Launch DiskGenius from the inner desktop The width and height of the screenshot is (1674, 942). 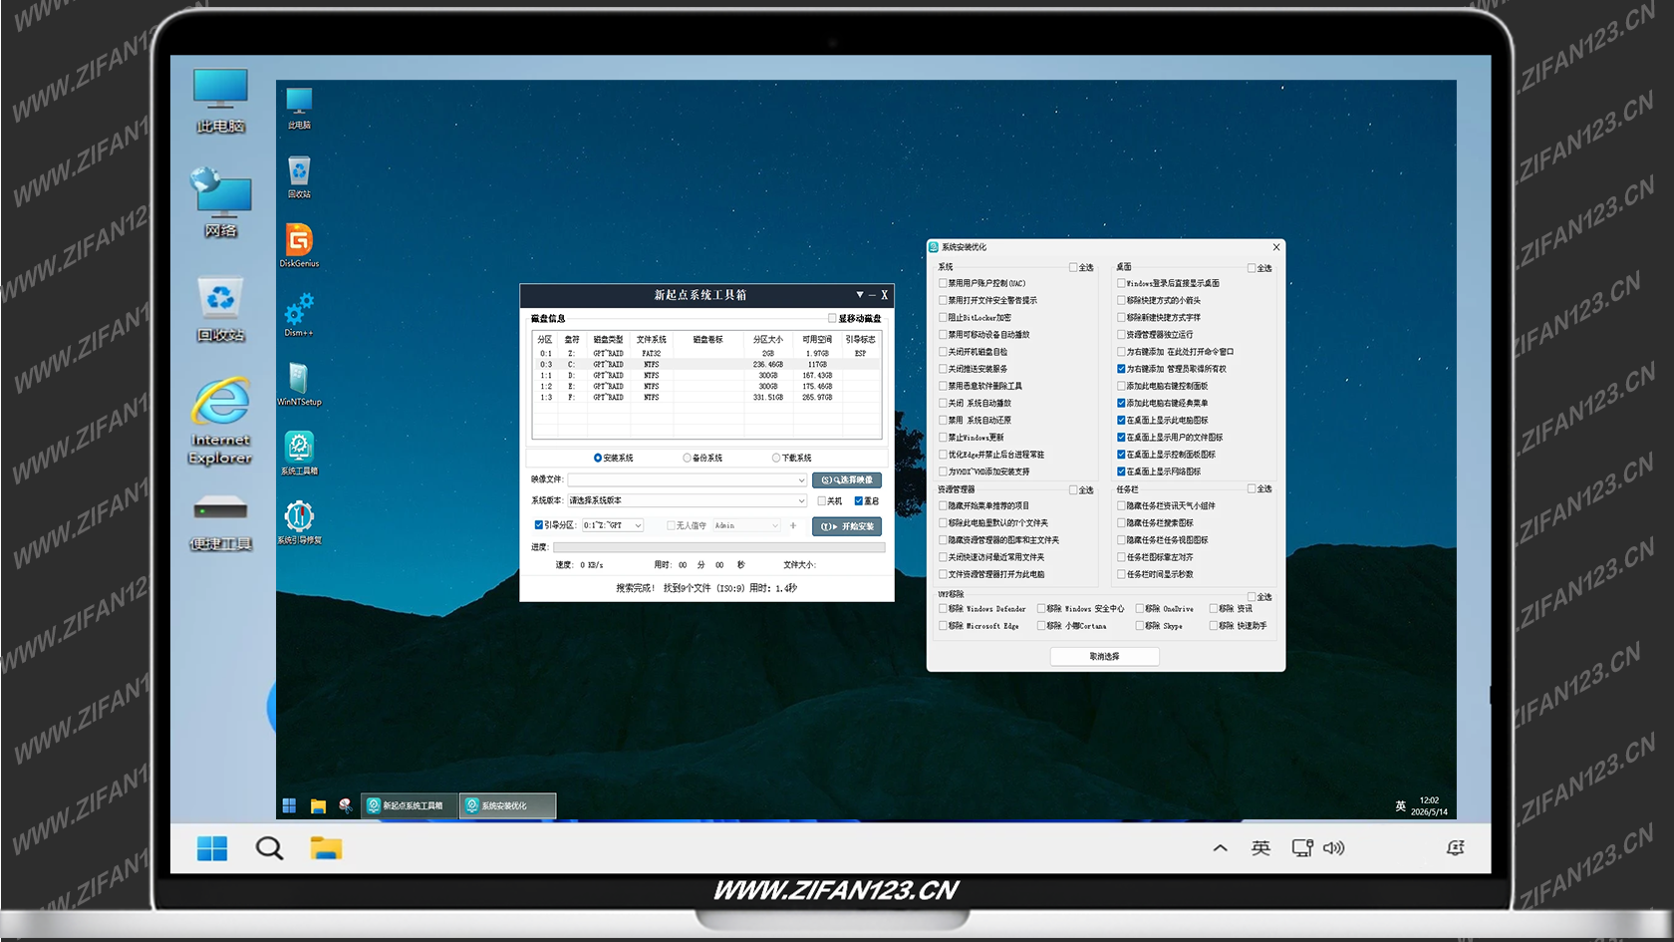(299, 245)
